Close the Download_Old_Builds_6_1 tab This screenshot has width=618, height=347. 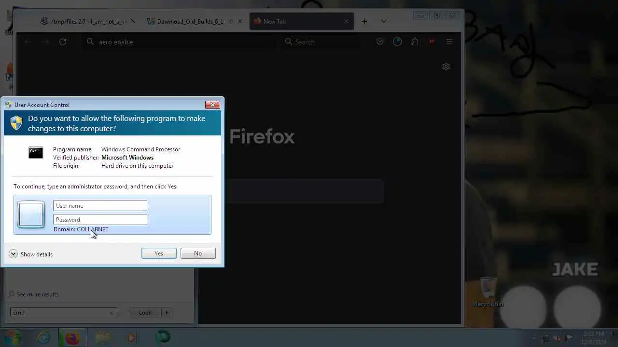(240, 21)
